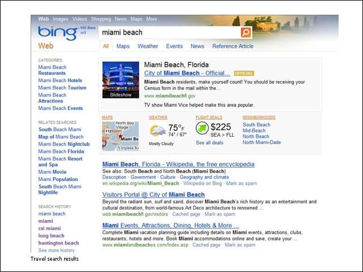363x272 pixels.
Task: Switch to the Maps results tab
Action: point(123,46)
